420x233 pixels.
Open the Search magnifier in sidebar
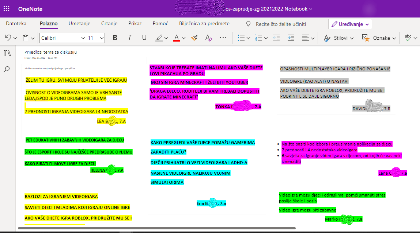pos(7,70)
